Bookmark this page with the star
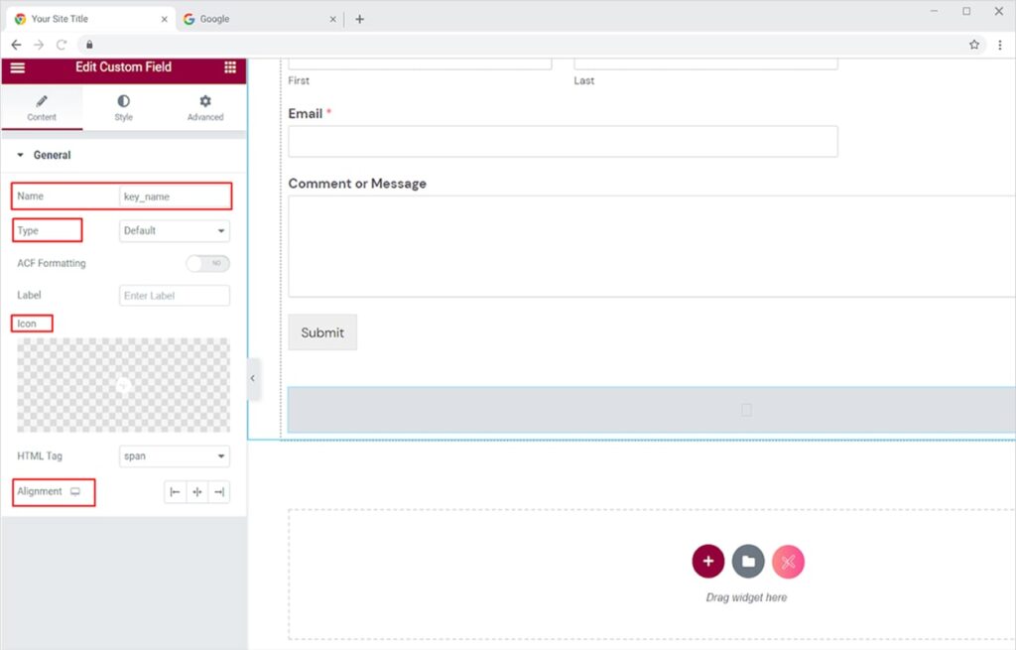The height and width of the screenshot is (650, 1016). (974, 45)
